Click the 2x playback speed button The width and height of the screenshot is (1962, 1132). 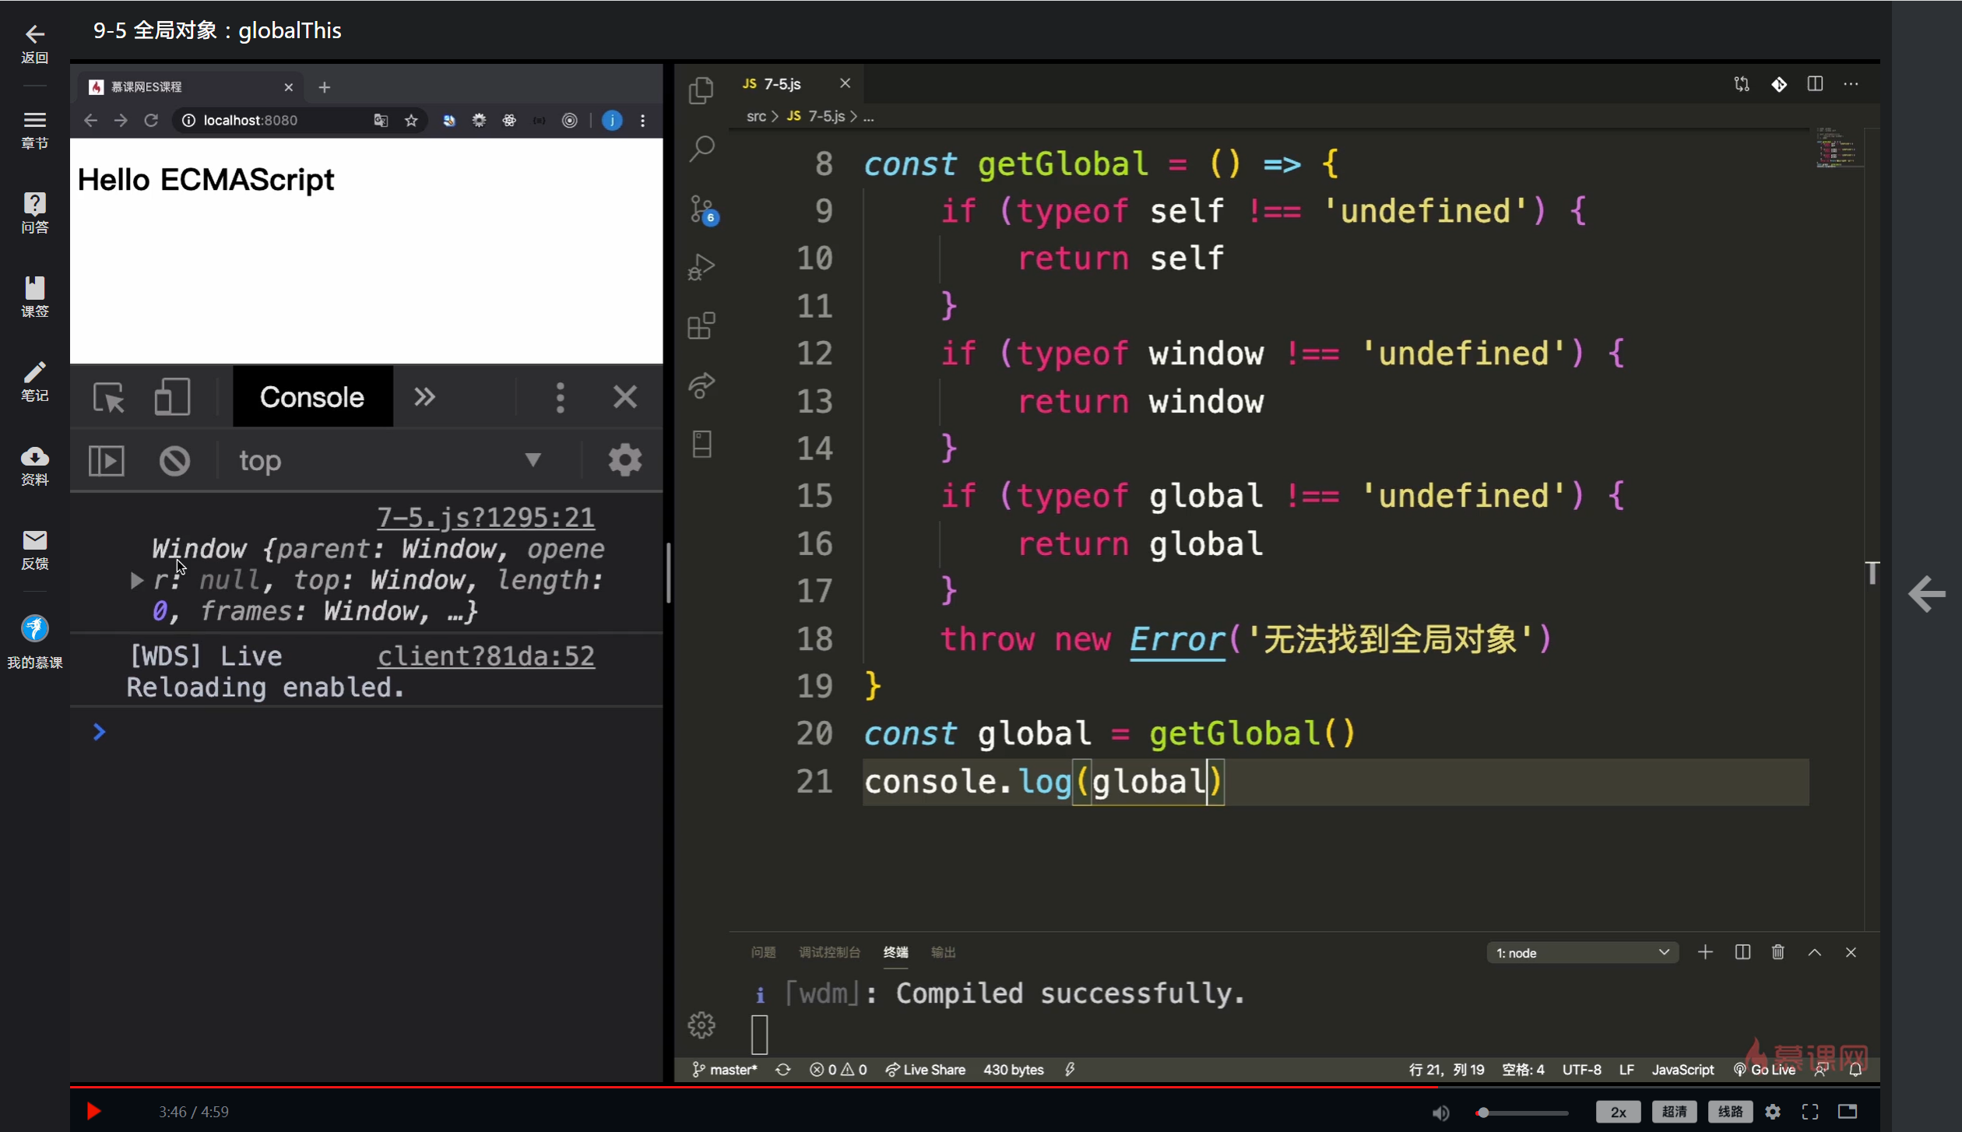[x=1618, y=1112]
